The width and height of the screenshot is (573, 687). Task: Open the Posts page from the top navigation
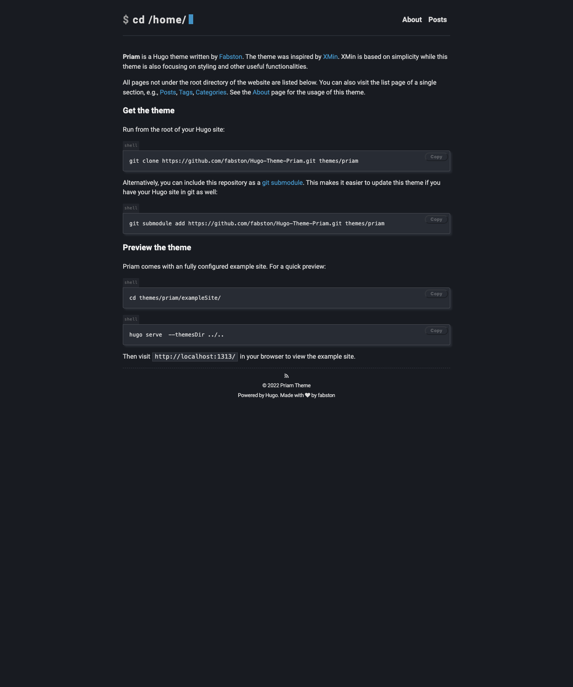click(437, 19)
